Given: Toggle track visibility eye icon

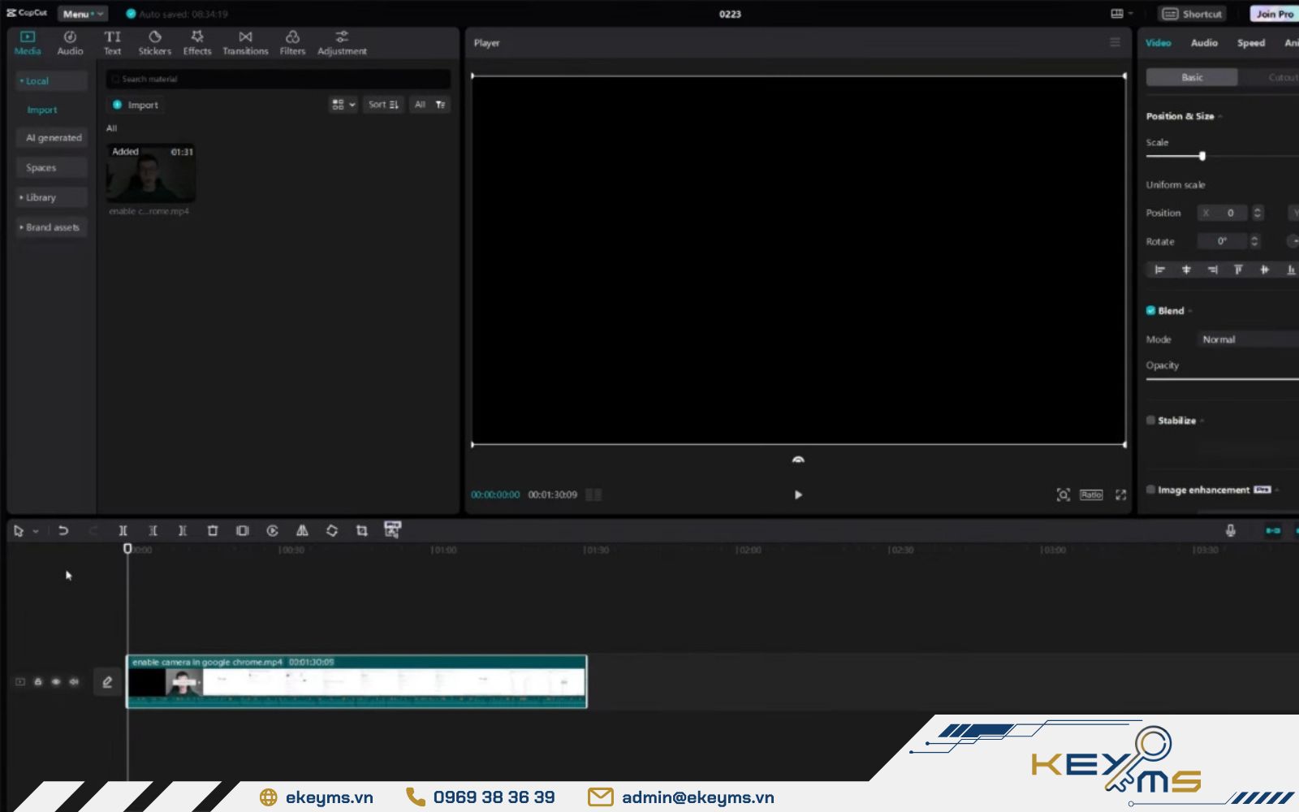Looking at the screenshot, I should pos(56,682).
